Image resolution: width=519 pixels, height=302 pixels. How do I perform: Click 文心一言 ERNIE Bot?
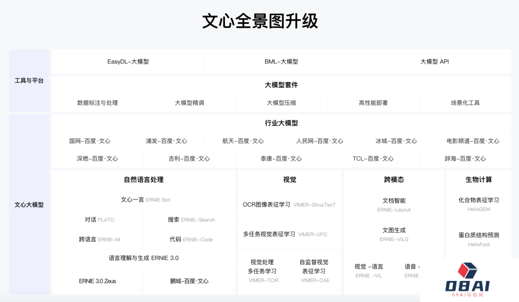coord(143,200)
